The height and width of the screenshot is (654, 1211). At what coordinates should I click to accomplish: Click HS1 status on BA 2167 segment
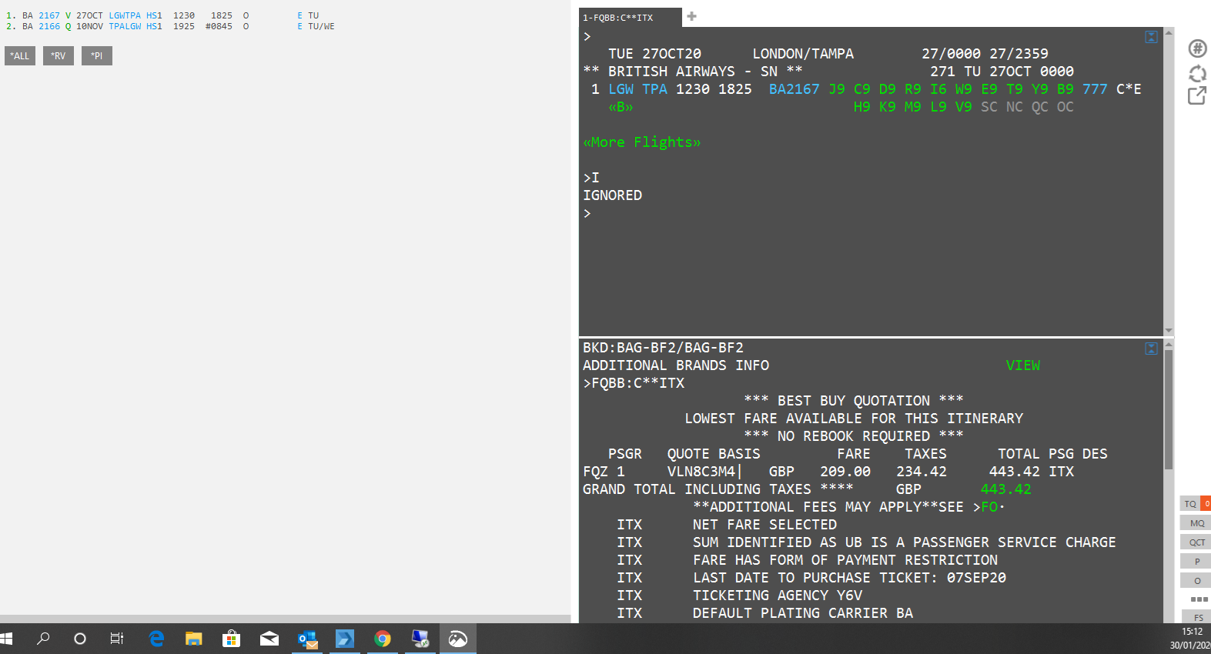pyautogui.click(x=154, y=15)
